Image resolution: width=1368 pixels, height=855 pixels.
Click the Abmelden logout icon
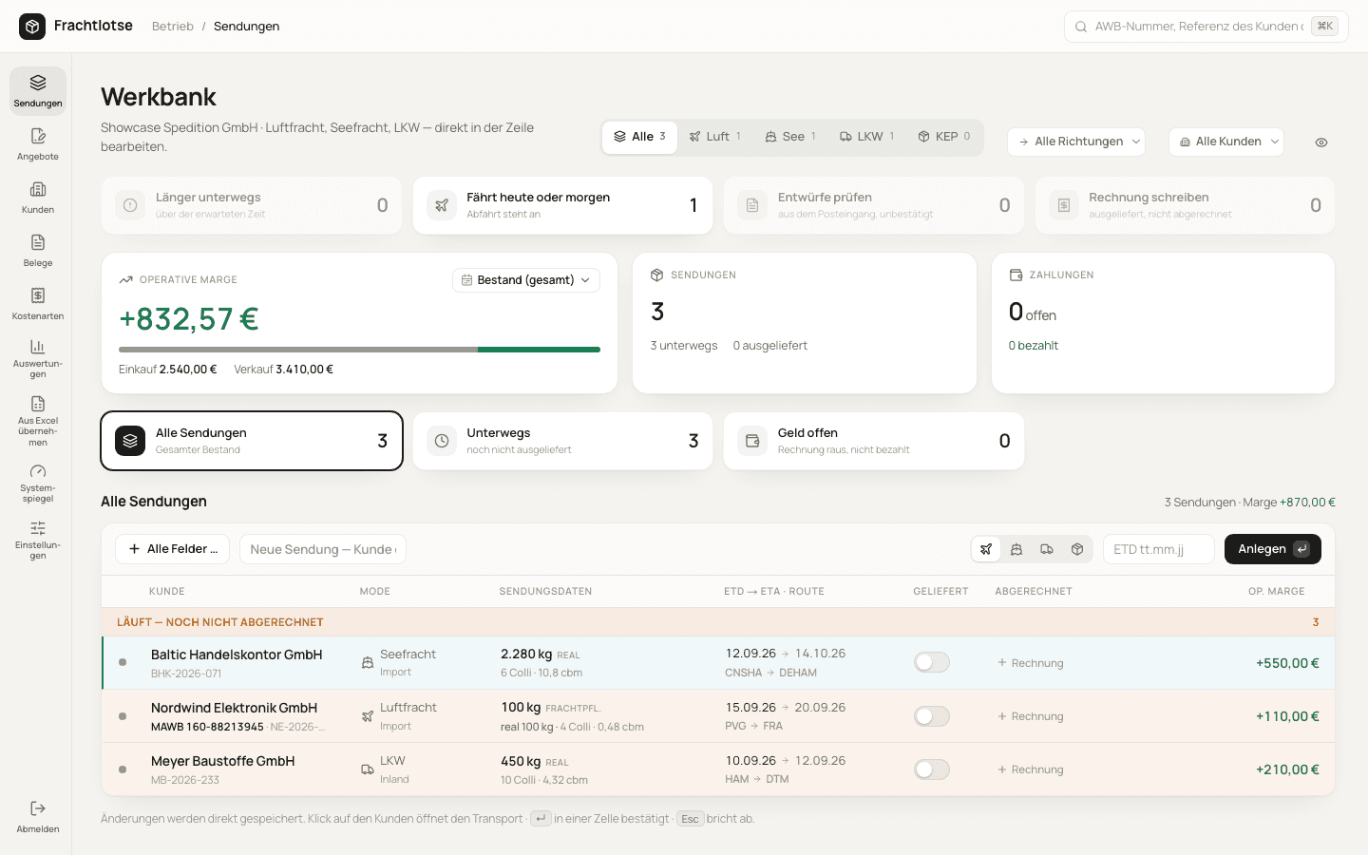click(x=38, y=808)
